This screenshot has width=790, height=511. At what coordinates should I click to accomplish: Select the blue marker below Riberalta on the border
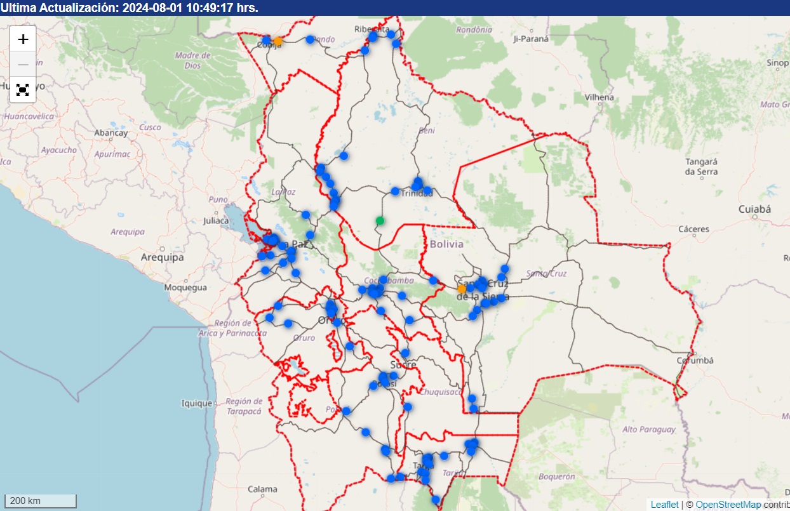365,50
